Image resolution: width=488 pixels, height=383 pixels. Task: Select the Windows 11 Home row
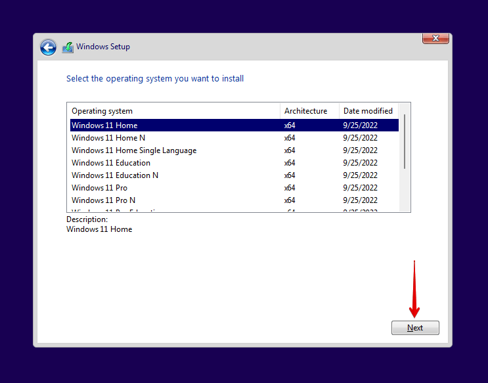[x=234, y=125]
